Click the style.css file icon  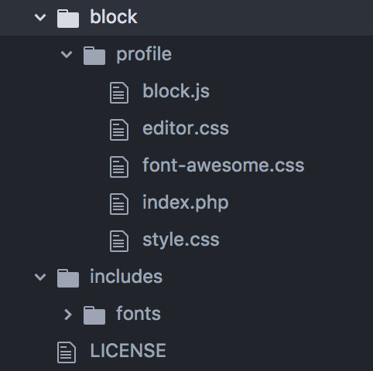click(x=119, y=241)
